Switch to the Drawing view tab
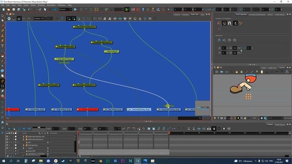Image resolution: width=292 pixels, height=164 pixels. coord(185,15)
